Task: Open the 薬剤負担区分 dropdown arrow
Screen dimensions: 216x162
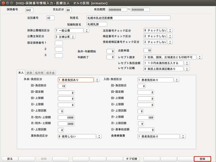Action: pyautogui.click(x=99, y=137)
